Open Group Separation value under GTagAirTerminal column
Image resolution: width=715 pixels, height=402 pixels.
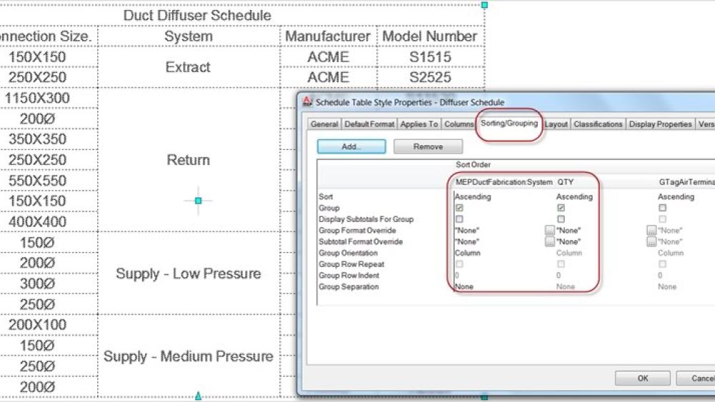(x=667, y=286)
